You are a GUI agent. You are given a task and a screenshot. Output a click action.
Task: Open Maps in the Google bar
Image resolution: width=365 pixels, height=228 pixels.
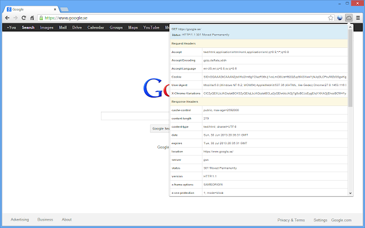click(133, 27)
